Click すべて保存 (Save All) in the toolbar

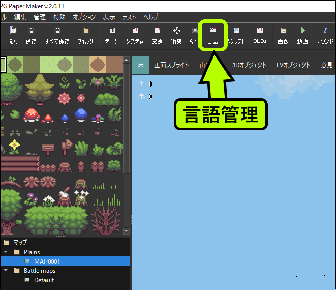[57, 35]
